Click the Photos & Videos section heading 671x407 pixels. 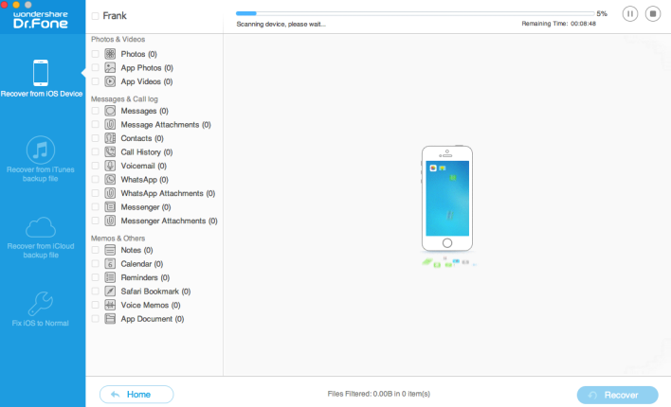click(118, 40)
